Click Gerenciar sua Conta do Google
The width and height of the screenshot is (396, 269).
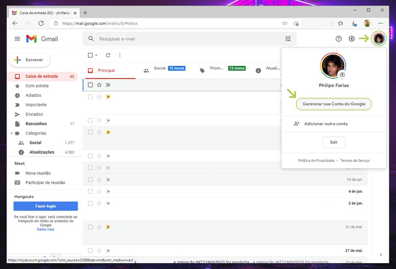[333, 104]
